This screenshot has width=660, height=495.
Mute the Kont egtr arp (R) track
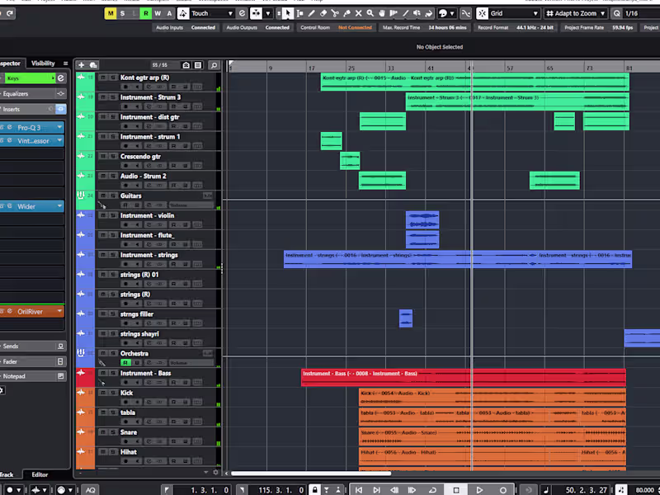pos(103,78)
